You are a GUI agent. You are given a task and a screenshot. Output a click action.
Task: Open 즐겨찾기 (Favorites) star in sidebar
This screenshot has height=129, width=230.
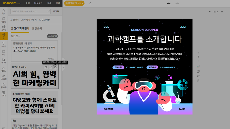click(x=4, y=85)
